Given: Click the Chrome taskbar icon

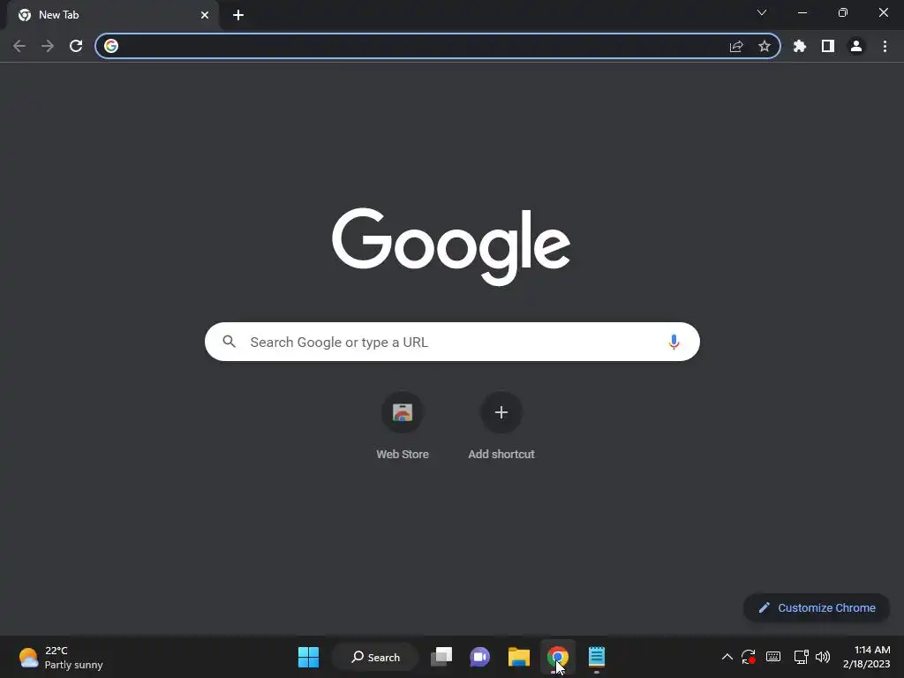Looking at the screenshot, I should [558, 657].
